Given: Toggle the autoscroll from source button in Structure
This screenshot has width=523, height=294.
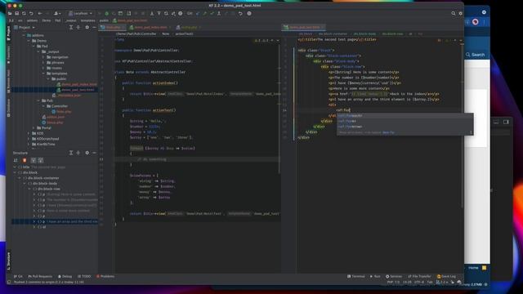Looking at the screenshot, I should tap(40, 160).
